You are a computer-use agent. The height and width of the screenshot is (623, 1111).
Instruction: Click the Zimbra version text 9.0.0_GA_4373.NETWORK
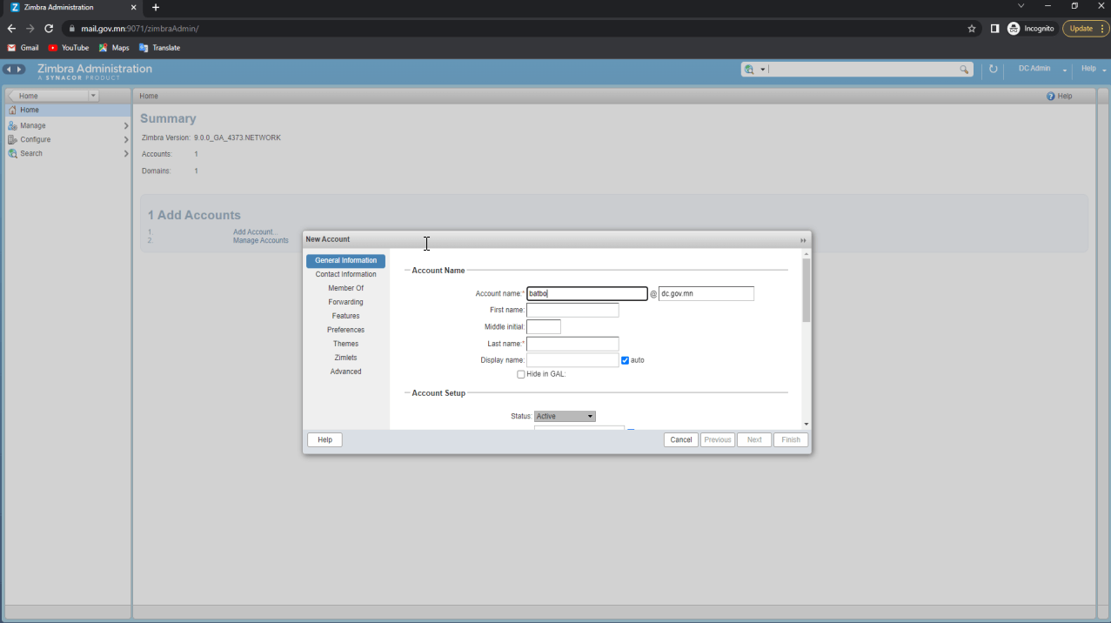point(238,138)
